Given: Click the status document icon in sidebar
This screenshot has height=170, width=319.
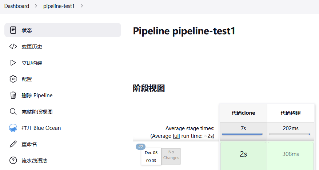Looking at the screenshot, I should [13, 30].
